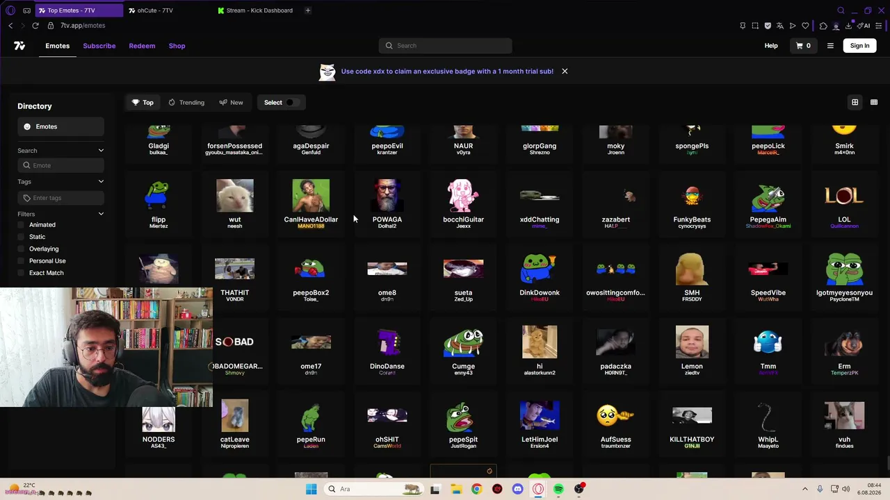
Task: Select the New emotes tab
Action: point(231,103)
